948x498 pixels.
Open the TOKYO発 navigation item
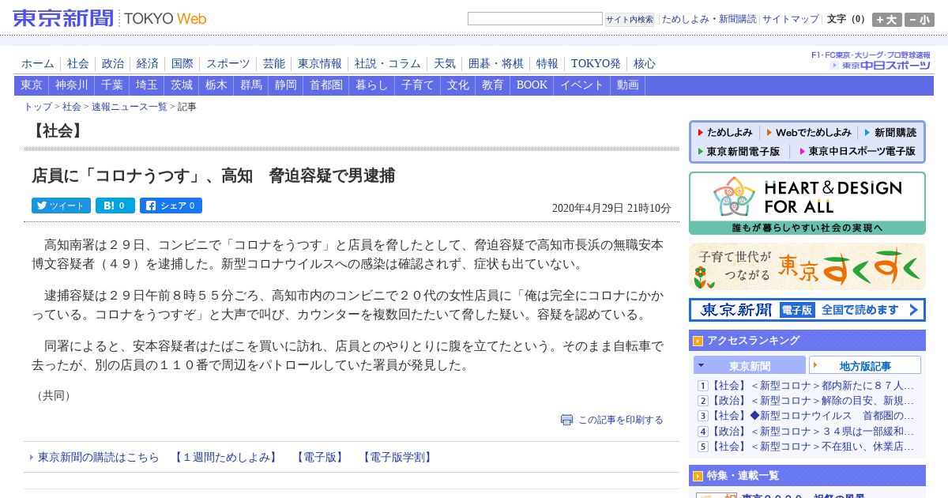click(596, 64)
